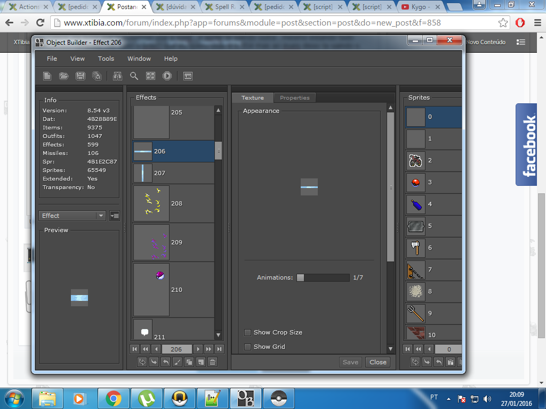Click the duplicate icon under Effects list

[189, 362]
